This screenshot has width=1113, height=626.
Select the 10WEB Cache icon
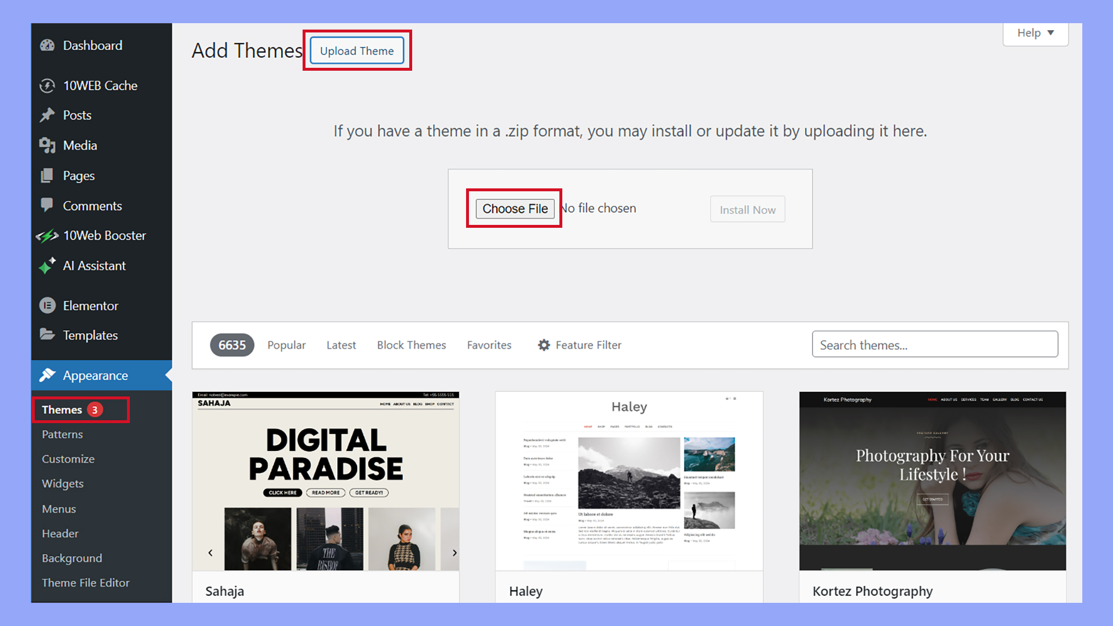click(48, 86)
